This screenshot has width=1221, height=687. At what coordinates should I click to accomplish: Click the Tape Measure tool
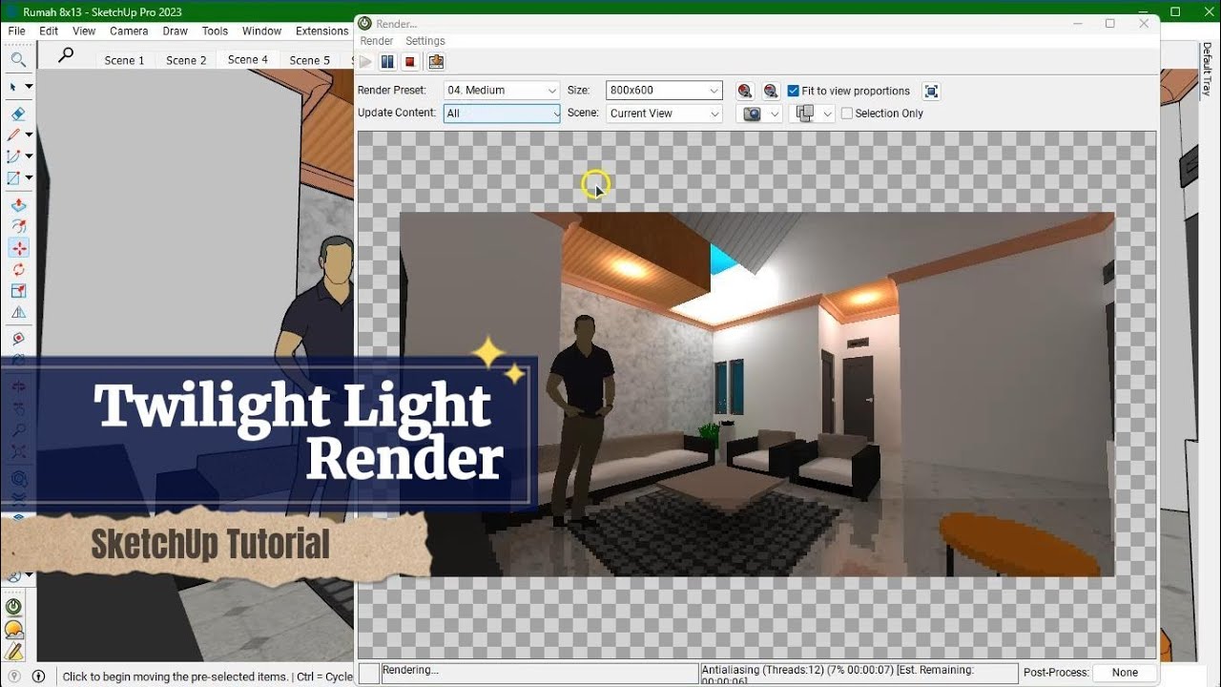point(18,339)
